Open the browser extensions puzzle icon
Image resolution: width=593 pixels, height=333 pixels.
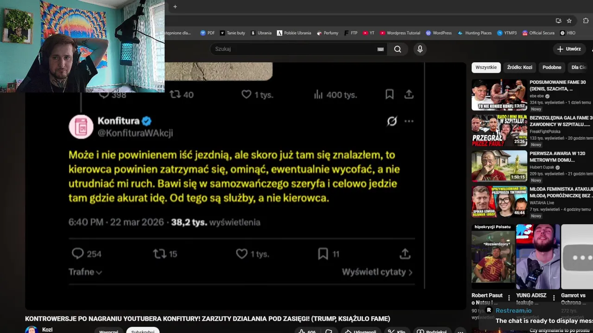click(586, 21)
